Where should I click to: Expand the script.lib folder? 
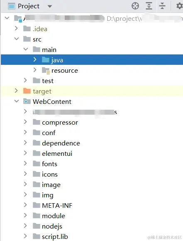coord(25,236)
